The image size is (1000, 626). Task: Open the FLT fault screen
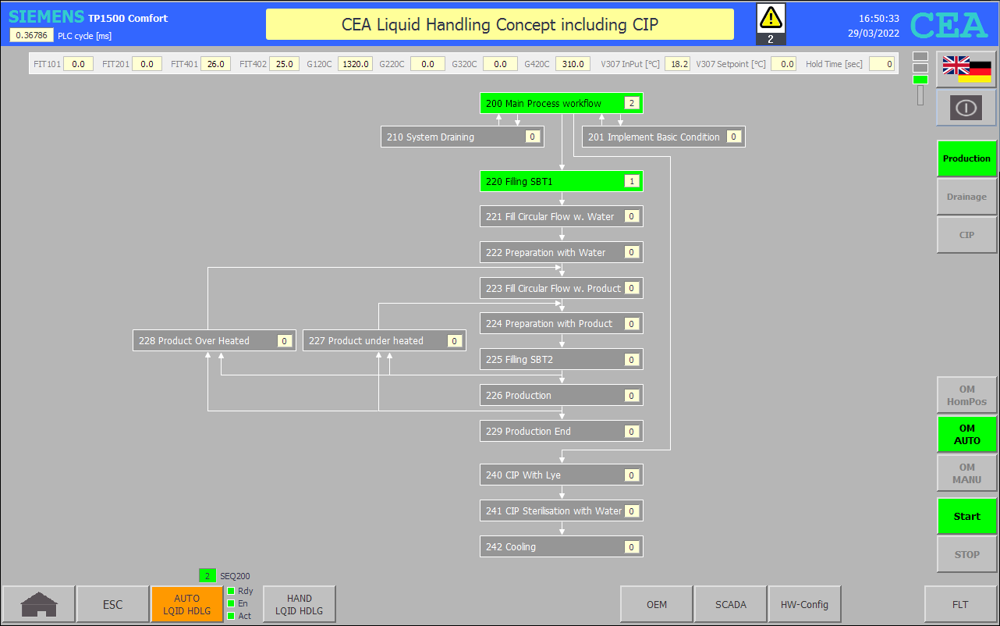(960, 604)
